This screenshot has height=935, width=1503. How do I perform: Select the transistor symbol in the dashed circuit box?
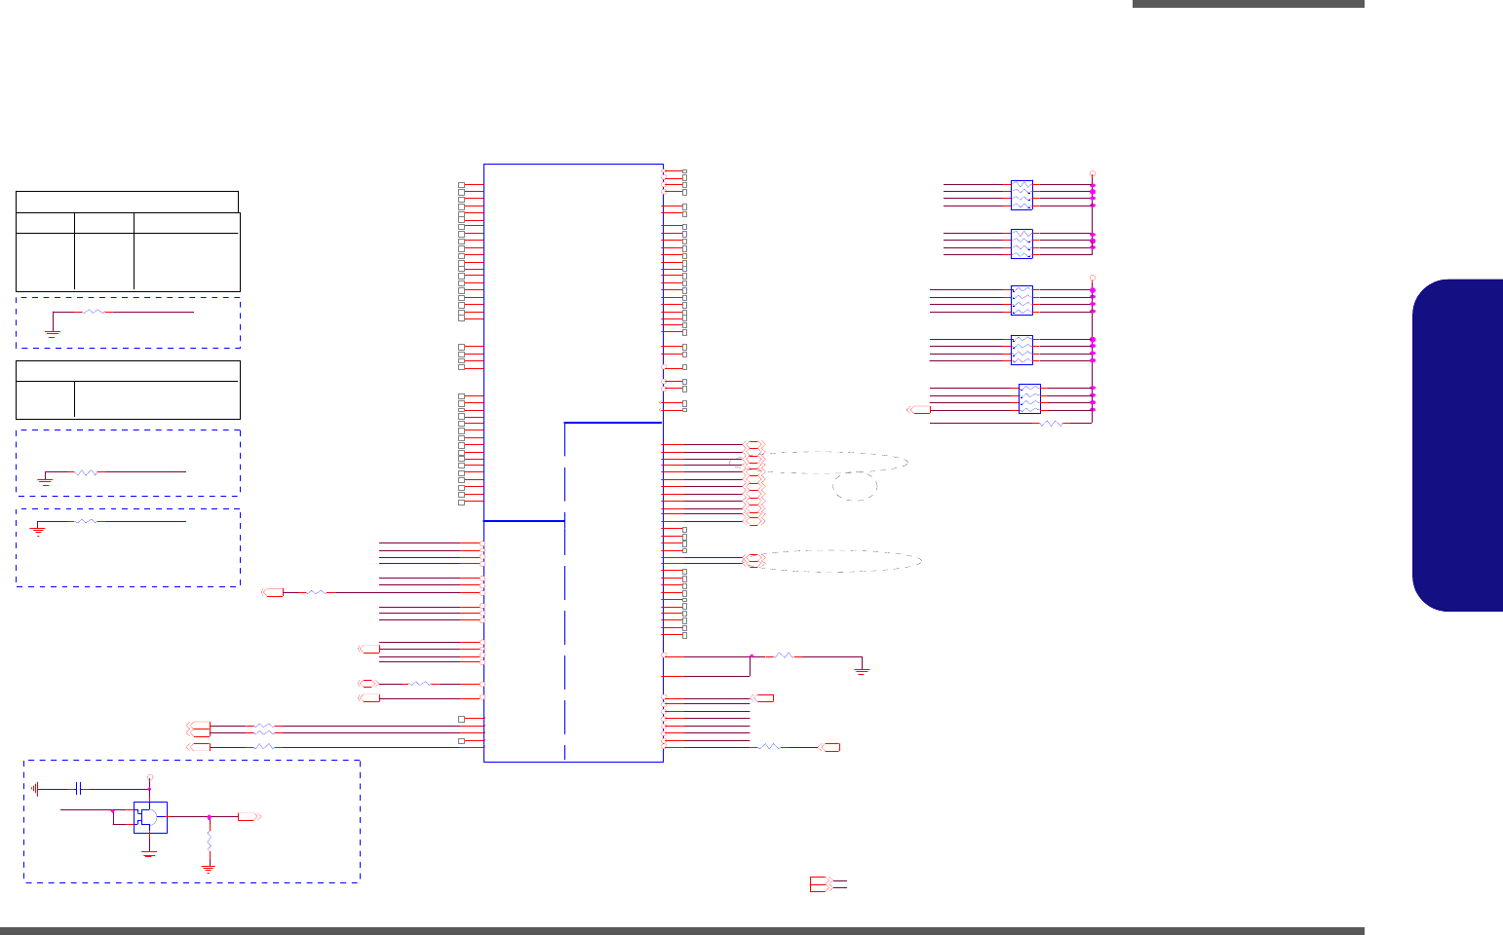click(x=150, y=817)
